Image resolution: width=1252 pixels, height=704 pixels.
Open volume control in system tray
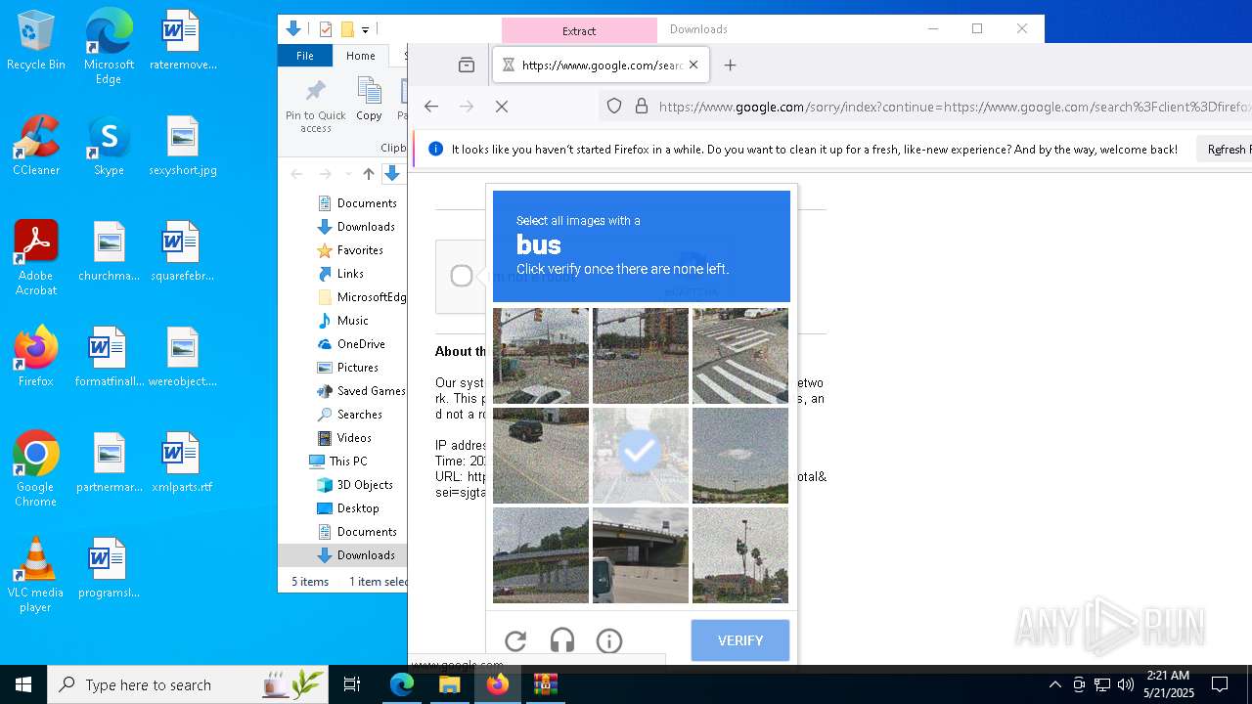point(1126,684)
